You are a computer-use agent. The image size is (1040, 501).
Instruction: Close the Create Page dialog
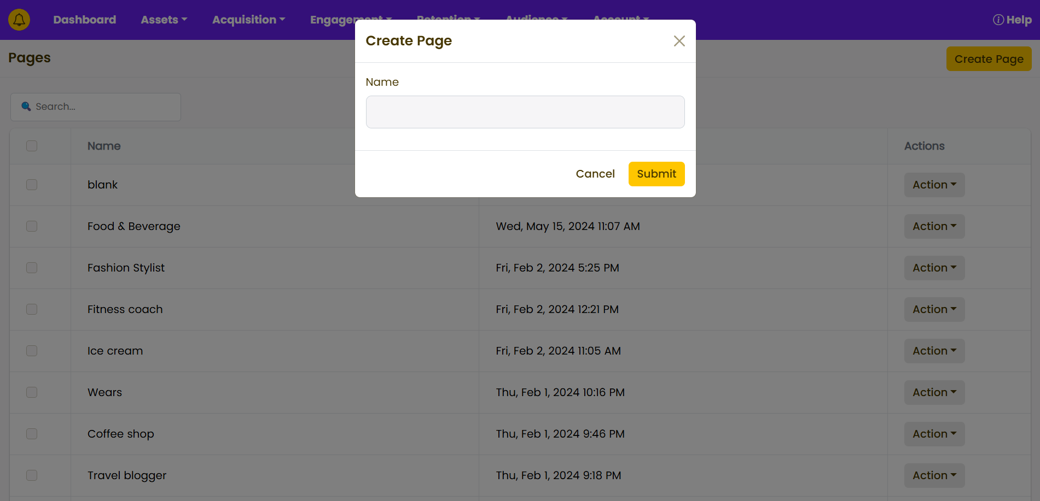click(679, 41)
